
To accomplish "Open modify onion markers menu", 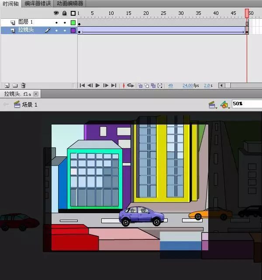I will pos(160,86).
